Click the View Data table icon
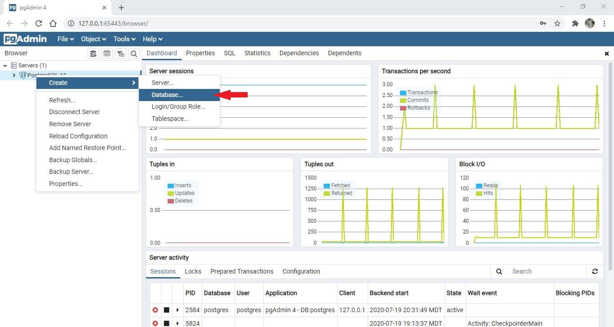The image size is (614, 327). pos(107,54)
